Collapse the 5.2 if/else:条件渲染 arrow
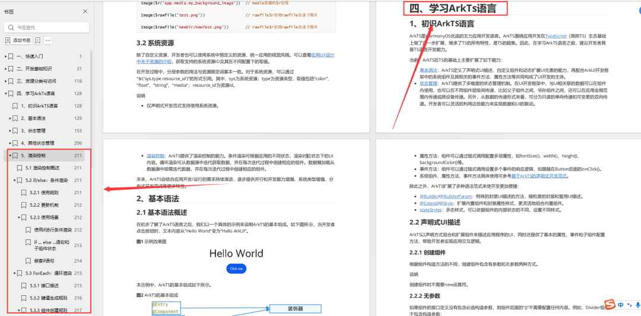Viewport: 641px width, 316px height. (x=14, y=181)
